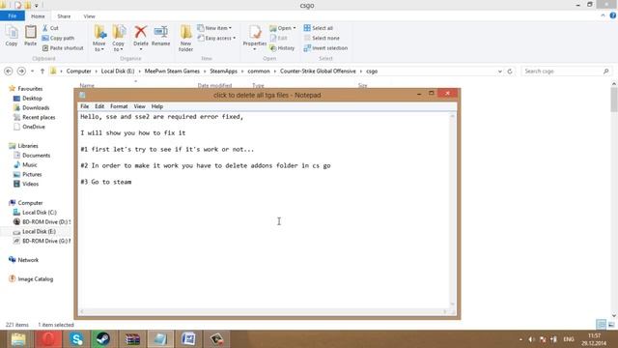618x348 pixels.
Task: Click MeePwn Steam Games breadcrumb
Action: 172,71
